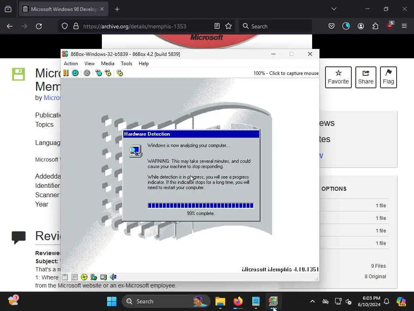This screenshot has height=311, width=414.
Task: Open the Windows Start menu
Action: [112, 301]
